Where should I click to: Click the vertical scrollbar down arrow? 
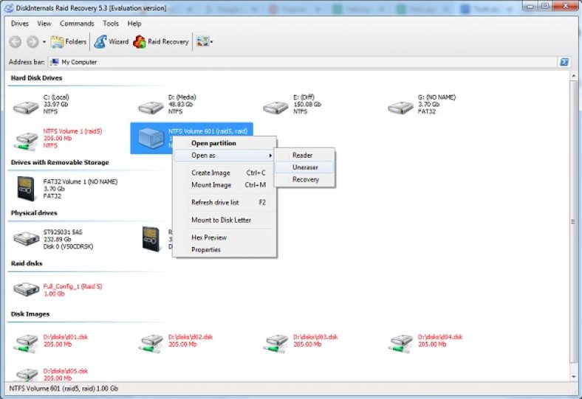click(574, 376)
